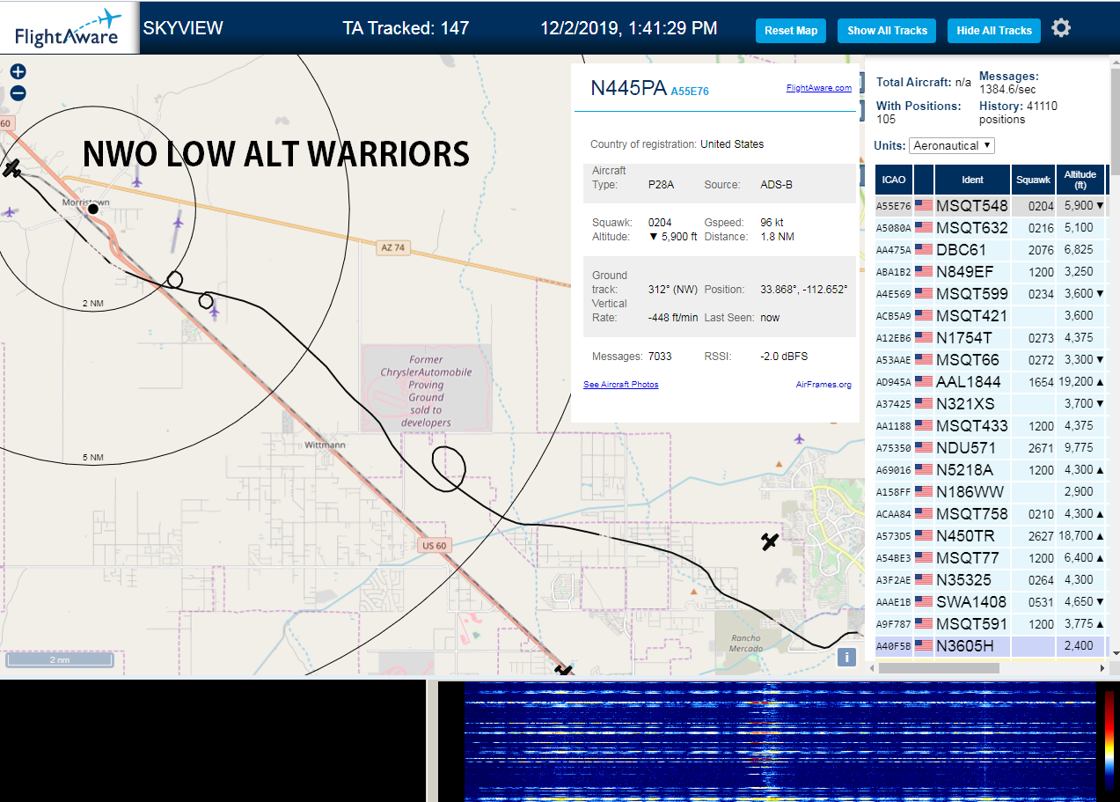Viewport: 1120px width, 802px height.
Task: Click the color scale bar beside the waterfall
Action: (1109, 741)
